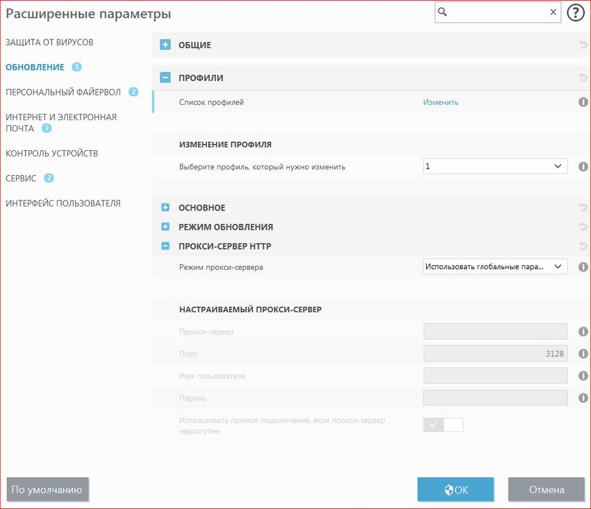
Task: Click info icon next to Пароль field
Action: tap(583, 398)
